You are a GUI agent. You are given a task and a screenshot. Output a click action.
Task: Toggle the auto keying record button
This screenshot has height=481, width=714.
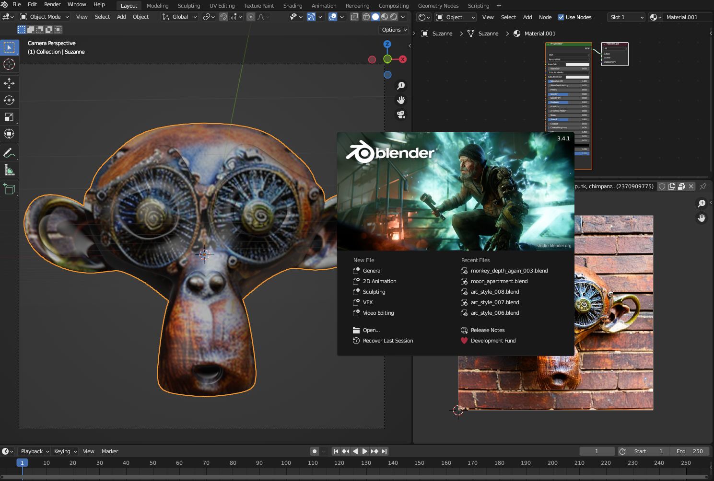[x=315, y=451]
